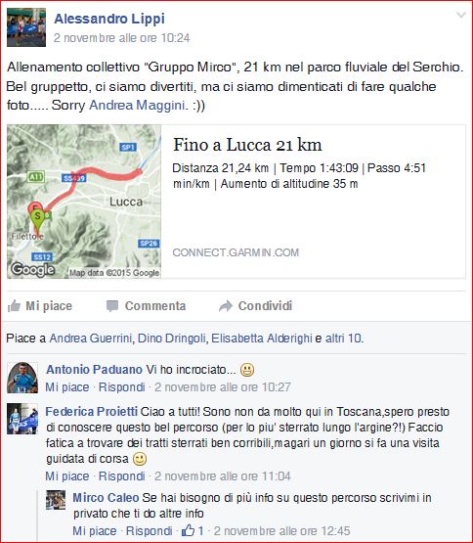Open Federica Proietti's avatar picture

point(22,419)
